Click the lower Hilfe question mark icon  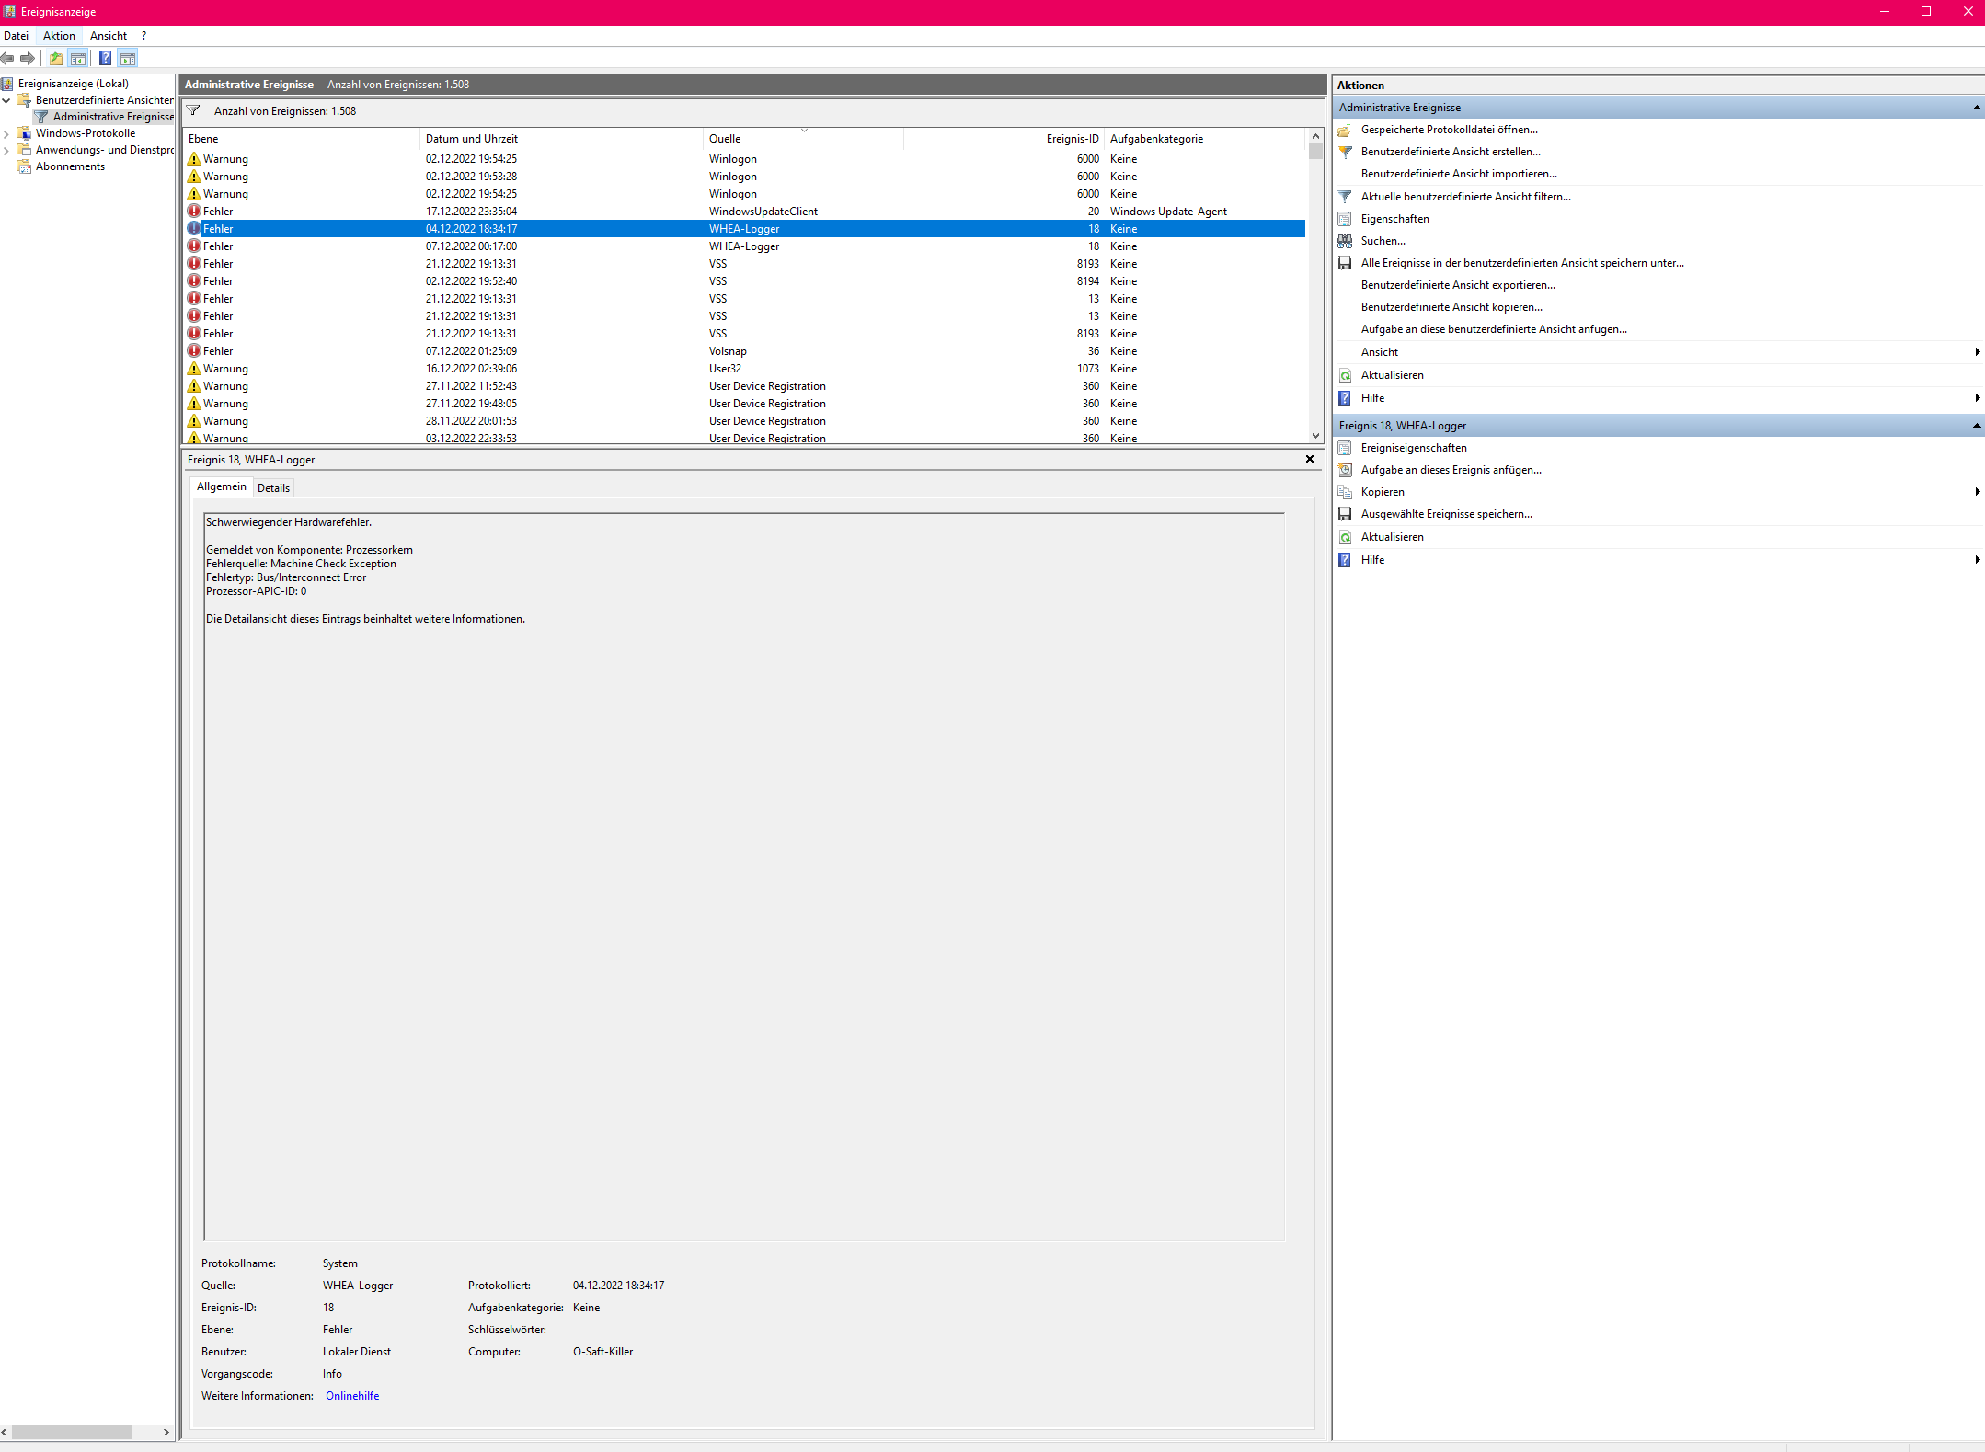1345,560
